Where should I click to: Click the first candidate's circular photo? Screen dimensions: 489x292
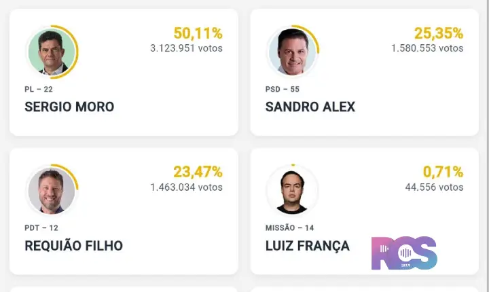coord(52,52)
